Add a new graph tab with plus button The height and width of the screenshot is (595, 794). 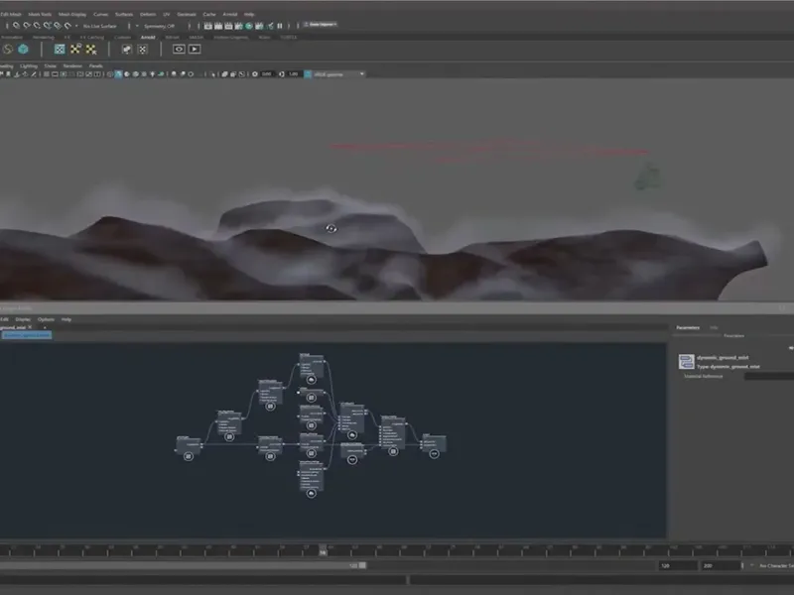tap(45, 327)
